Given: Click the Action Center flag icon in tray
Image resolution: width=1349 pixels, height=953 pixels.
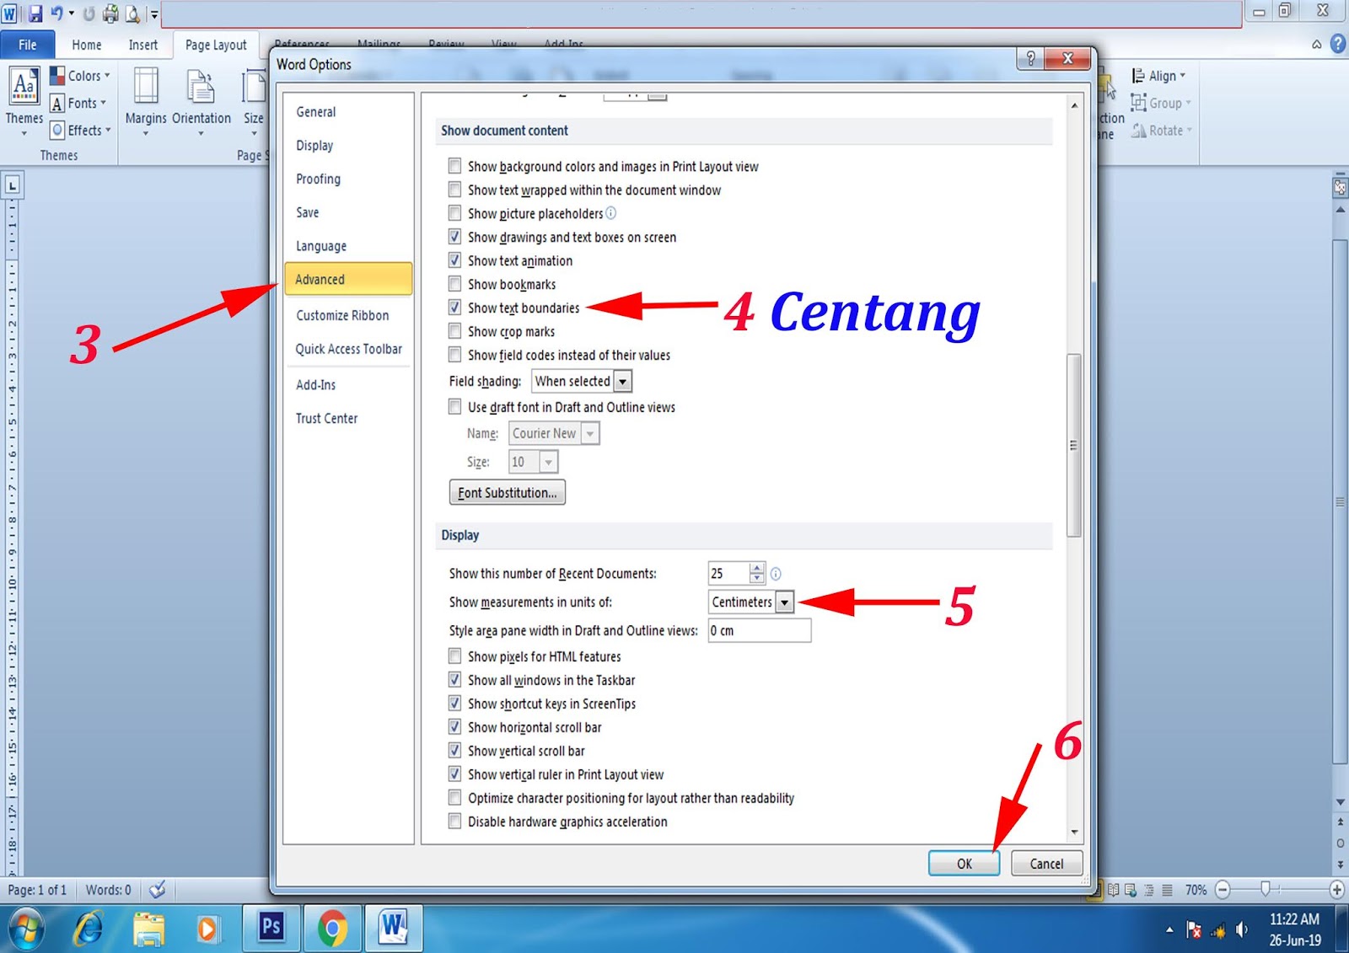Looking at the screenshot, I should (1194, 929).
